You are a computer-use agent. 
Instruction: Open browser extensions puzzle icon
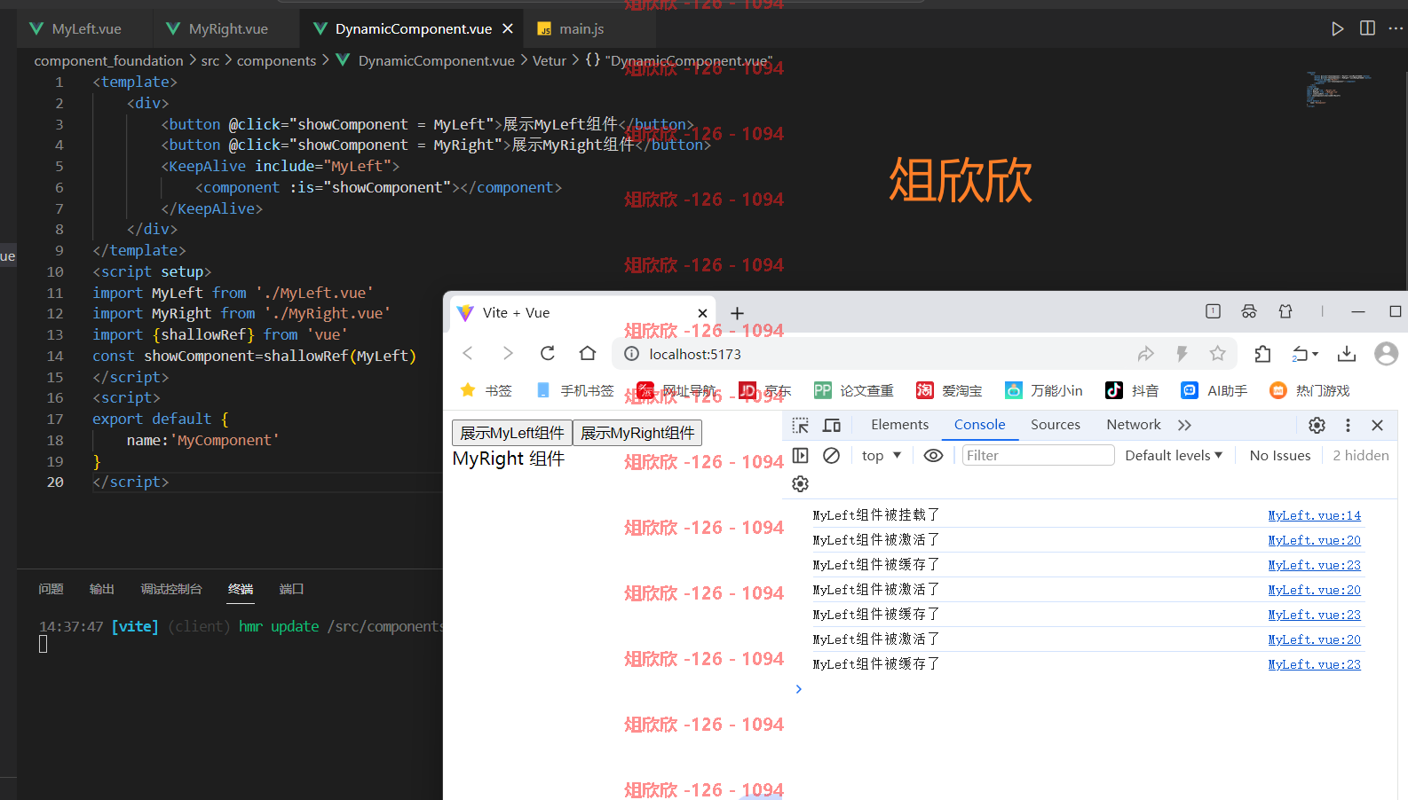(x=1262, y=354)
